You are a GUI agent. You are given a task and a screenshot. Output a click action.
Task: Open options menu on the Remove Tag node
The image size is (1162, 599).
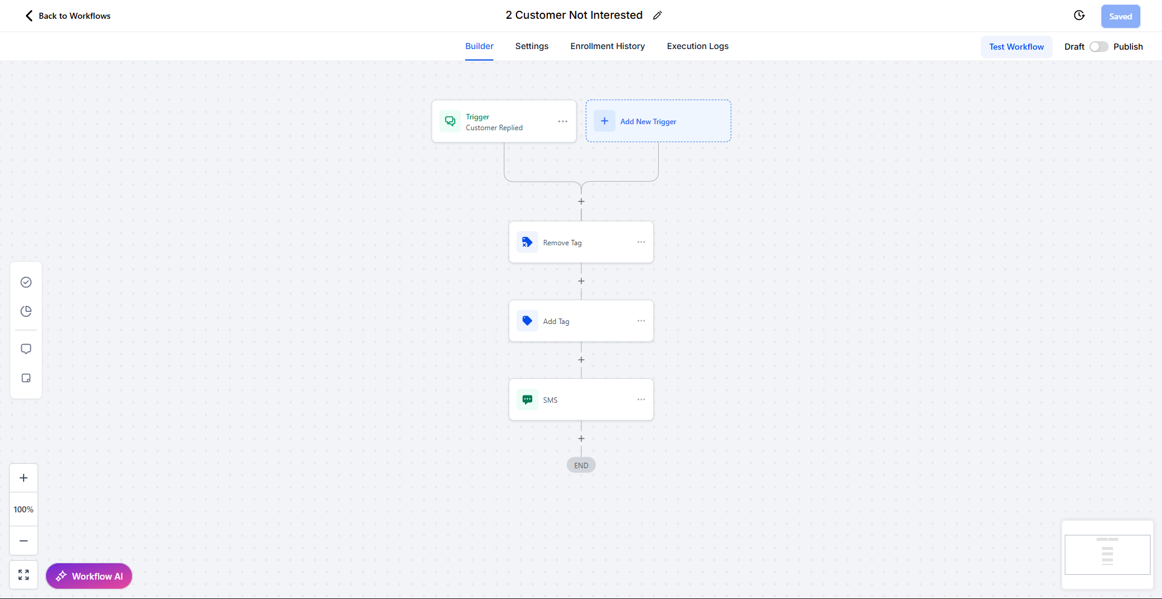pyautogui.click(x=641, y=242)
